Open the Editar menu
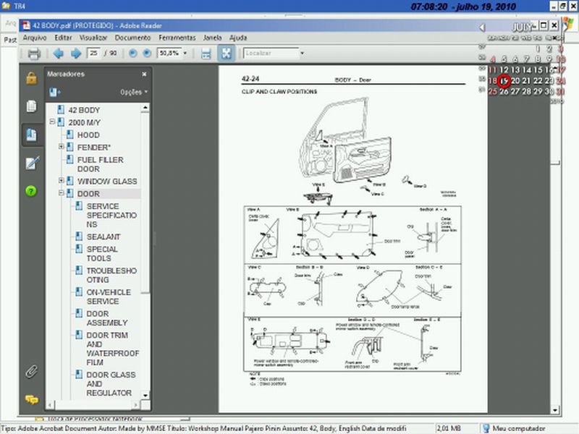The height and width of the screenshot is (434, 579). [x=63, y=38]
